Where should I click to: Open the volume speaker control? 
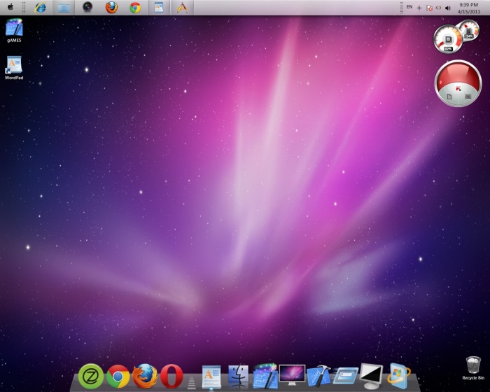pos(448,8)
